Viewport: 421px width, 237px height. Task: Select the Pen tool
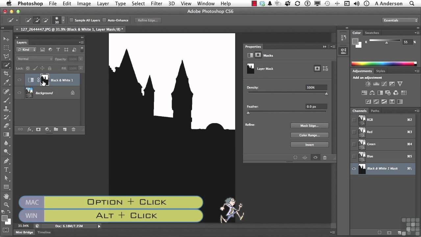coord(6,161)
